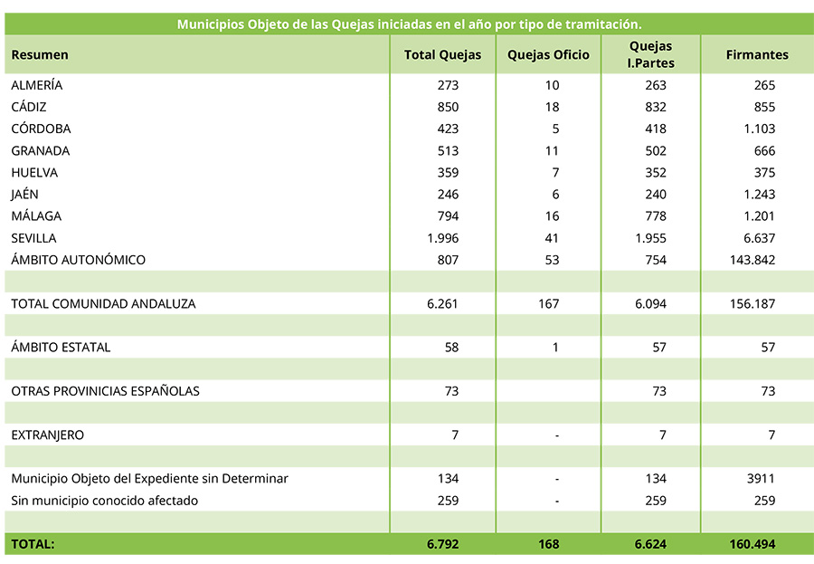Click the ALMERÍA row label

(37, 85)
